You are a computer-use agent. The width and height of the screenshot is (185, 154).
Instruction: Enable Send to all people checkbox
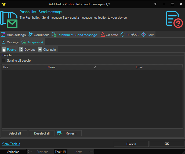pyautogui.click(x=4, y=61)
